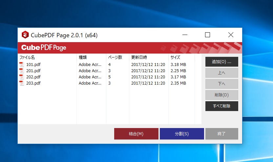Click the page count 5 of 202.pdf
The width and height of the screenshot is (273, 162).
pyautogui.click(x=109, y=77)
